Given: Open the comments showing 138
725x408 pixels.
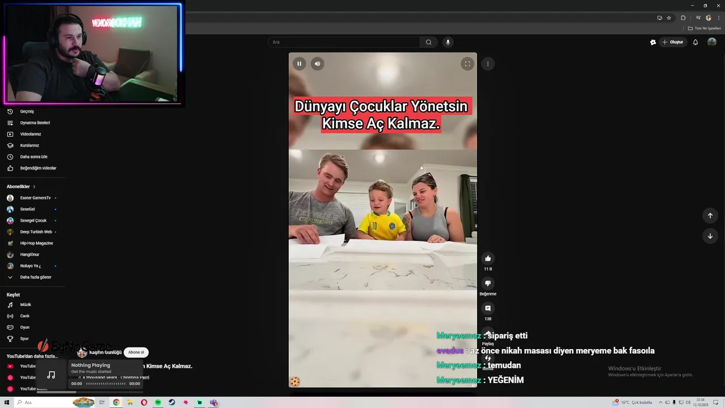Looking at the screenshot, I should pyautogui.click(x=488, y=308).
